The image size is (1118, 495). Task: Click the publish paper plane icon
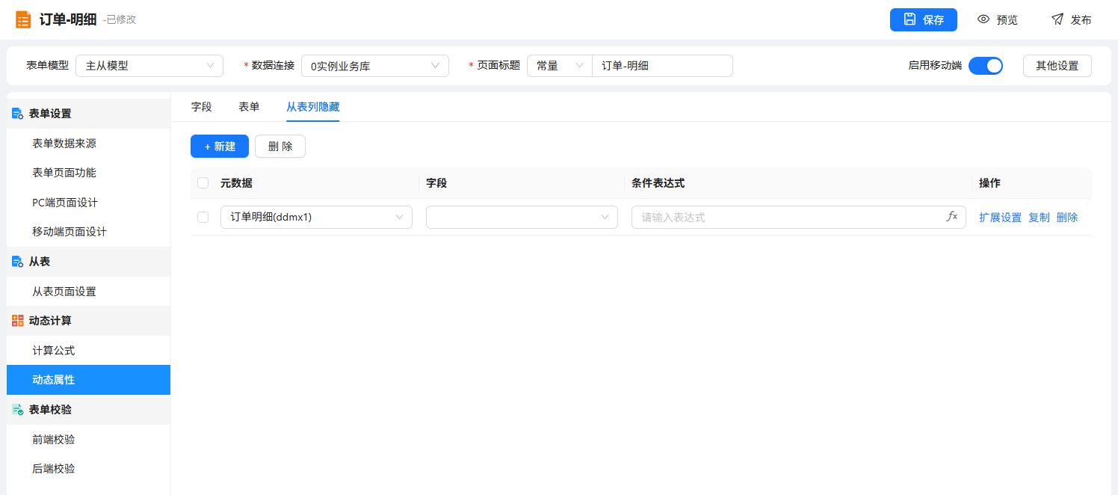1057,19
